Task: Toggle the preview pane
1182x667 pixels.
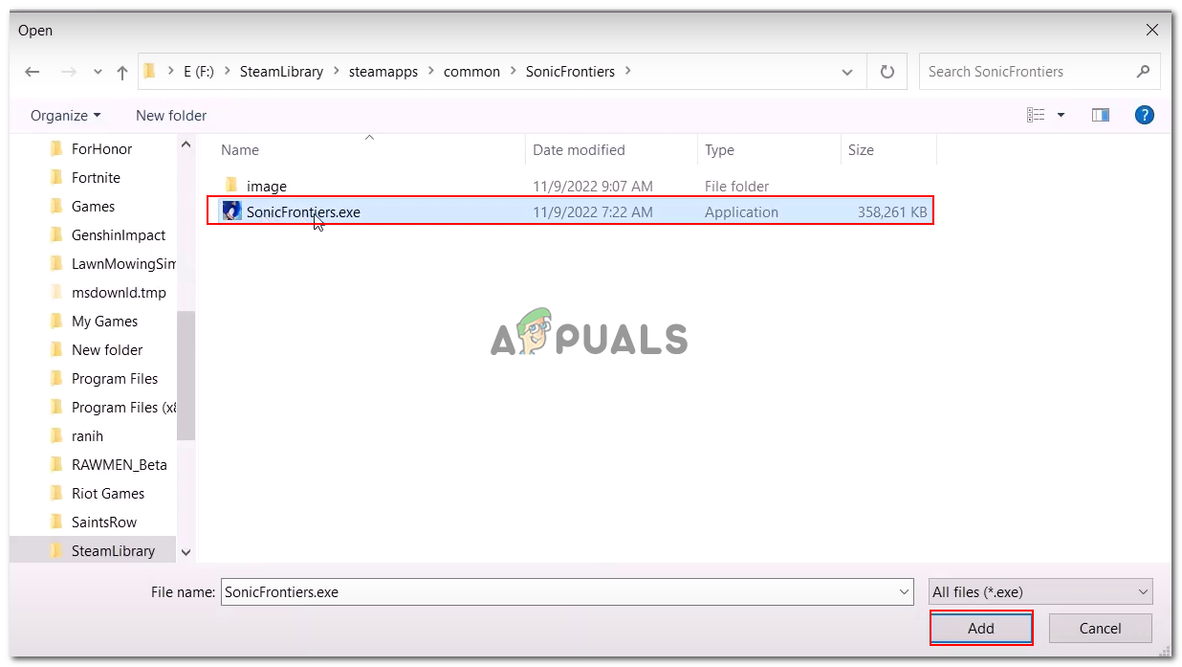Action: (1100, 114)
